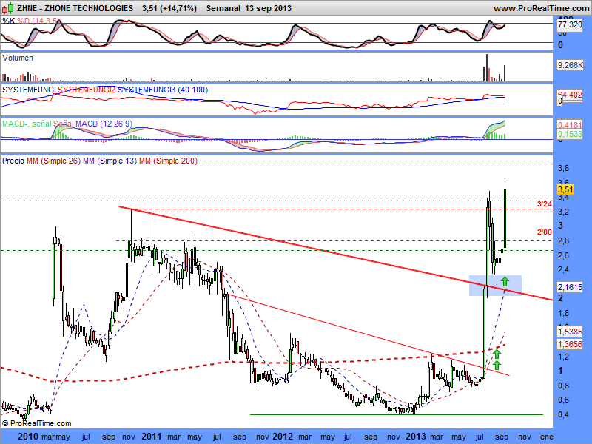Click the MM (Simple 26) moving average label

click(53, 161)
